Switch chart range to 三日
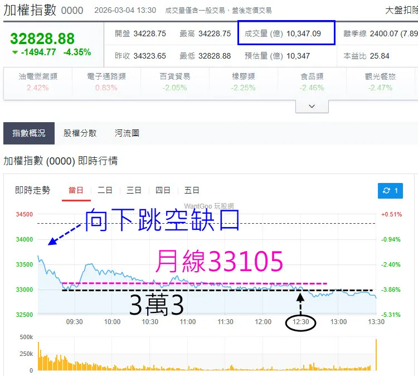Viewport: 418px width, 376px height. pos(134,191)
